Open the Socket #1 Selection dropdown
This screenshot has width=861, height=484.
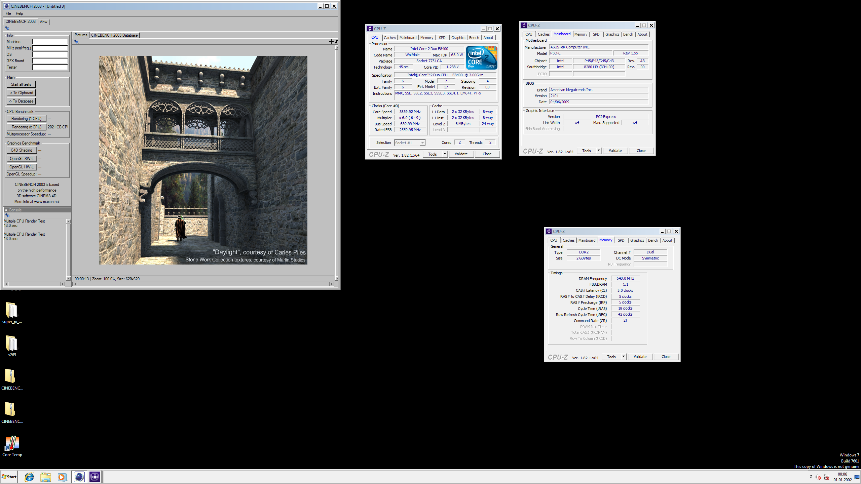(410, 143)
